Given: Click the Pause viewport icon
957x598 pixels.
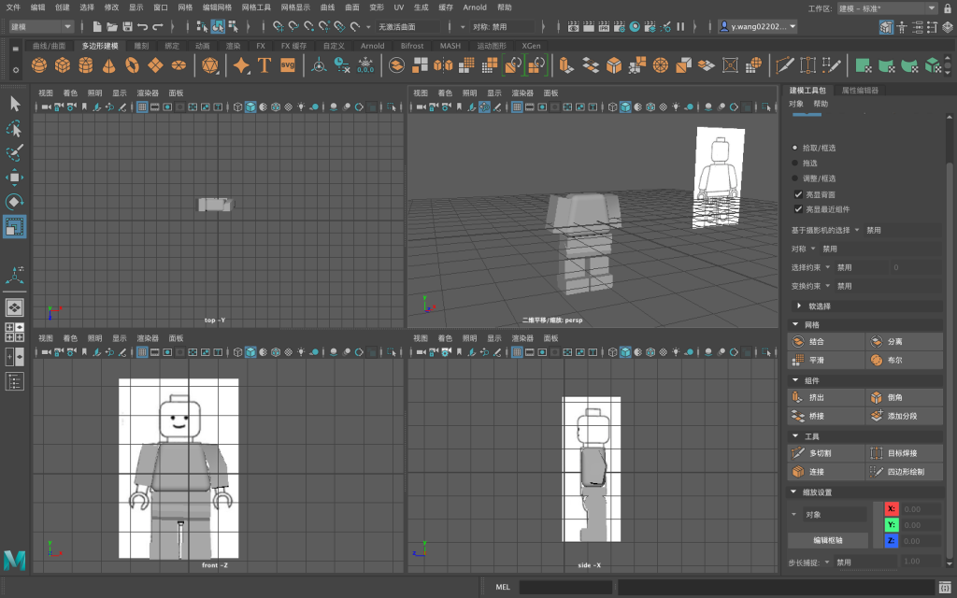Looking at the screenshot, I should [680, 26].
